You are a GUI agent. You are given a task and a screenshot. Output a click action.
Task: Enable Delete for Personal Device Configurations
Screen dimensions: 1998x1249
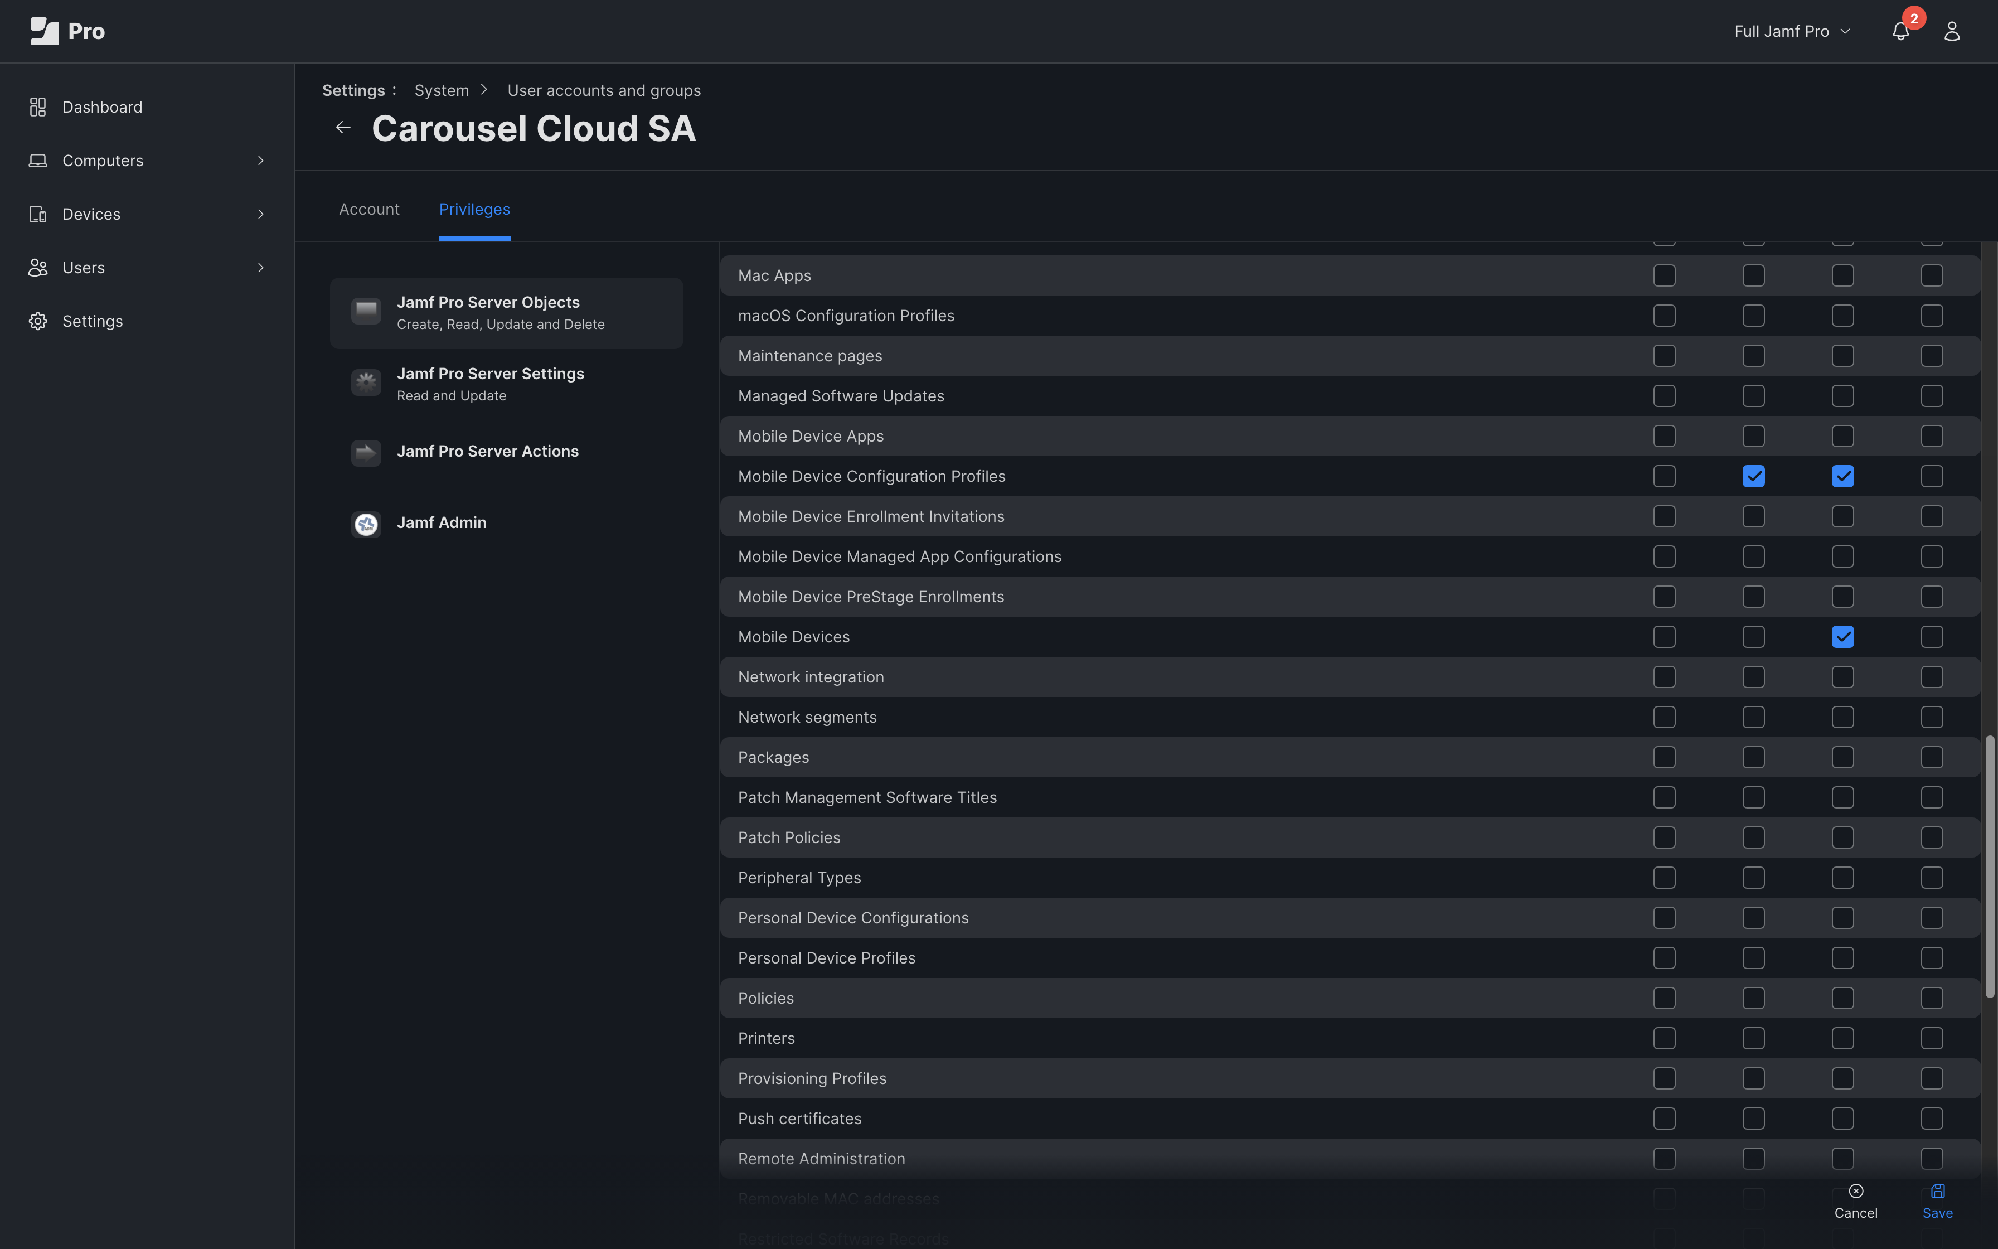coord(1932,918)
